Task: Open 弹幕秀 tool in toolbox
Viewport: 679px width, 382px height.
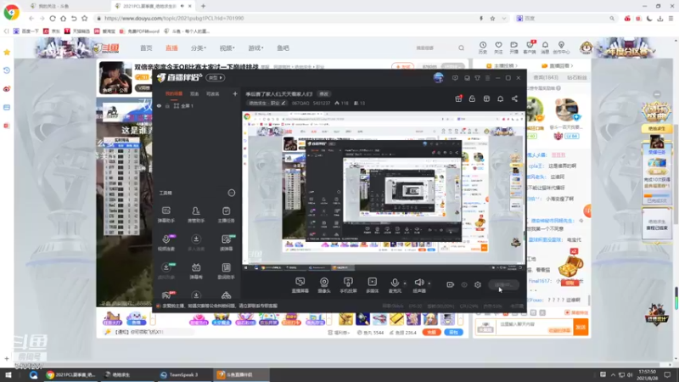Action: (196, 271)
